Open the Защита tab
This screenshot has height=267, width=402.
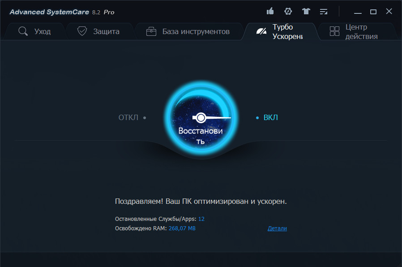pyautogui.click(x=99, y=31)
